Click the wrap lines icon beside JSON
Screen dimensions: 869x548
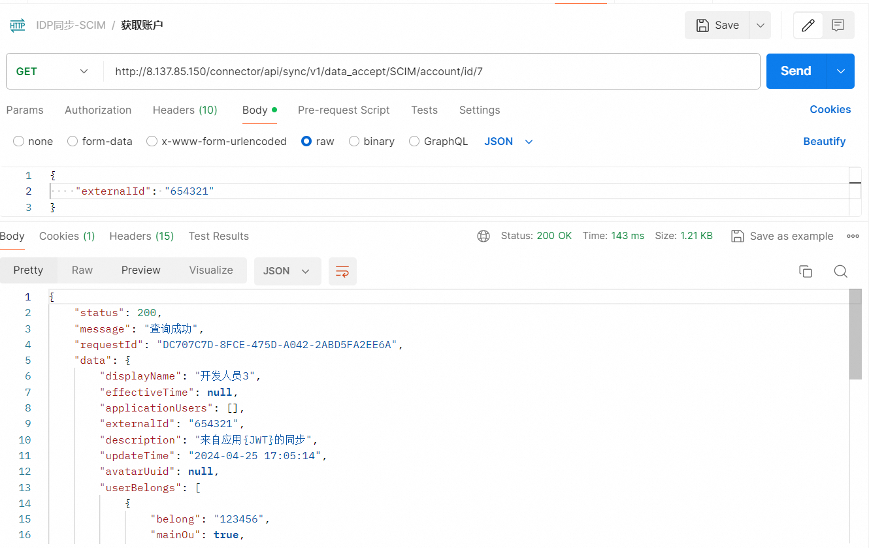point(342,271)
